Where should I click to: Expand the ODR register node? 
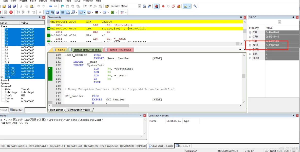coord(250,45)
